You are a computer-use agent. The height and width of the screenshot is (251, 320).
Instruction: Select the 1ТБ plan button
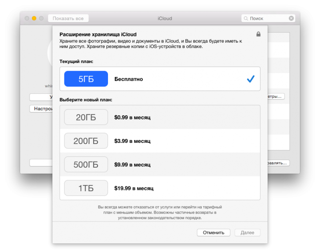click(x=86, y=188)
